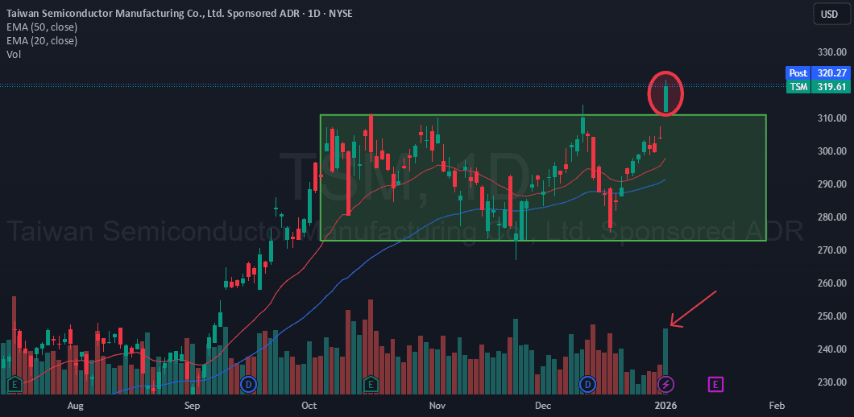
Task: Click the leftmost earnings E marker before August
Action: (13, 384)
